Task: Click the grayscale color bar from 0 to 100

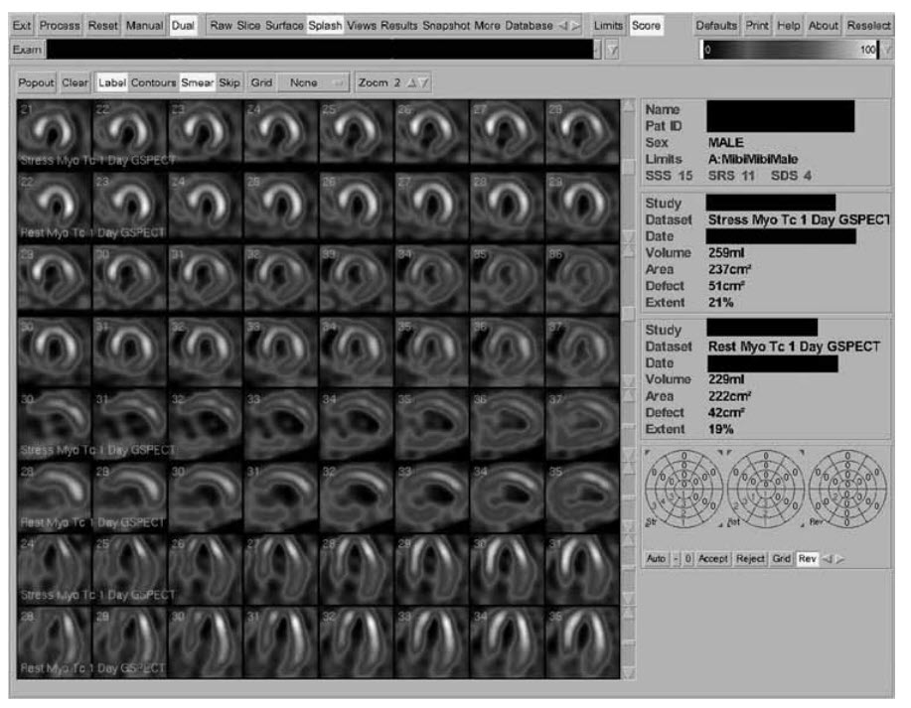Action: (785, 49)
